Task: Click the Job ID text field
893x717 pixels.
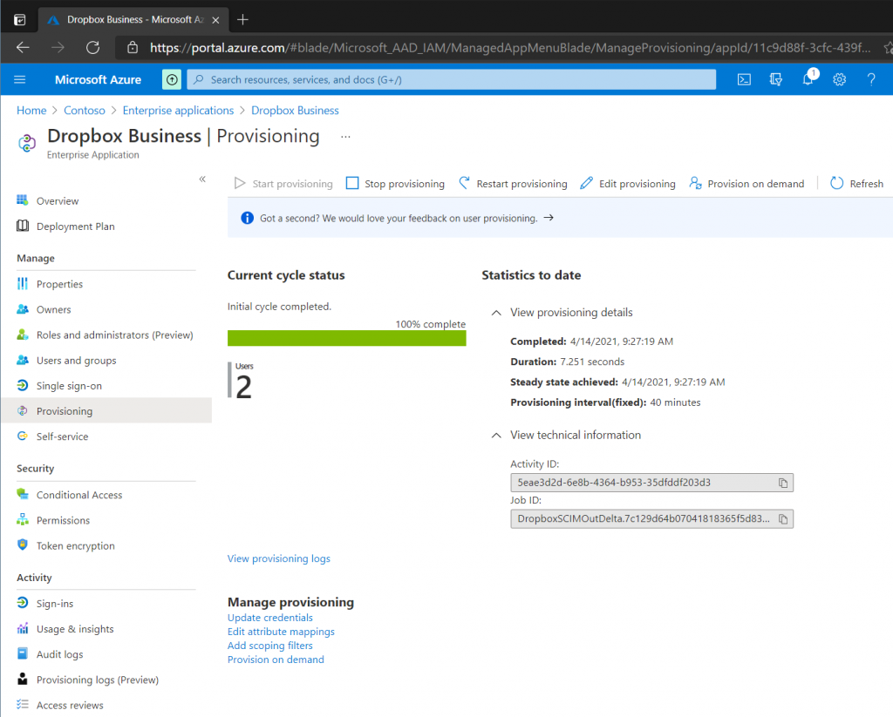Action: click(651, 519)
